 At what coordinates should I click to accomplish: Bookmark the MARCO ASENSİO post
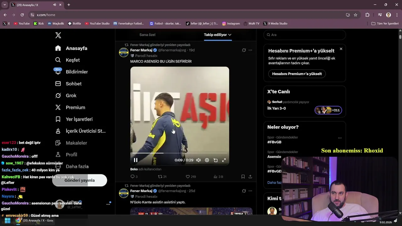click(243, 177)
